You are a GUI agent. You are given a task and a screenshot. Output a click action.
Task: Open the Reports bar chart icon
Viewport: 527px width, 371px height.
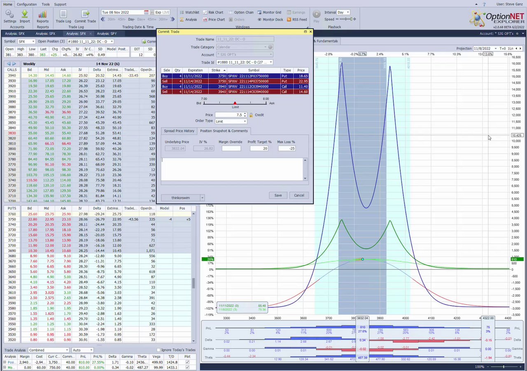point(42,15)
